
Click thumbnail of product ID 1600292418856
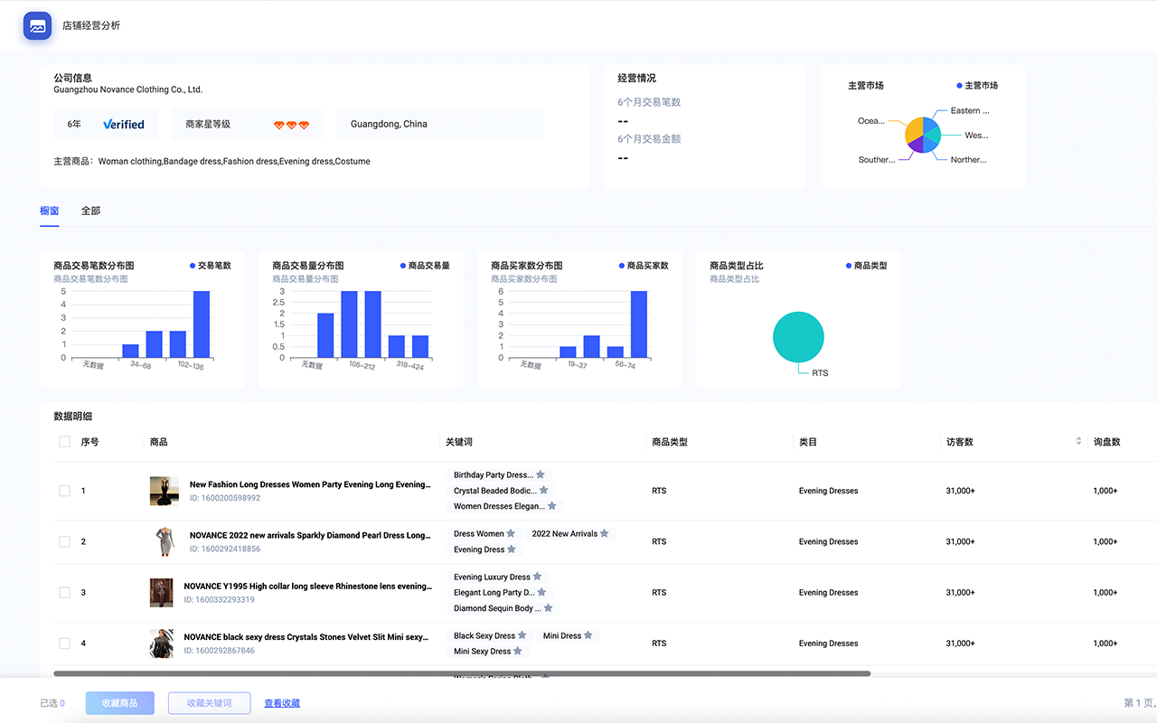click(x=165, y=541)
